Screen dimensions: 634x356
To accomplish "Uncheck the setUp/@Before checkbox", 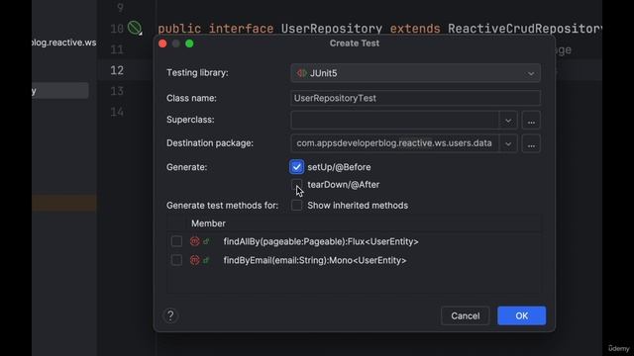I will pos(296,167).
